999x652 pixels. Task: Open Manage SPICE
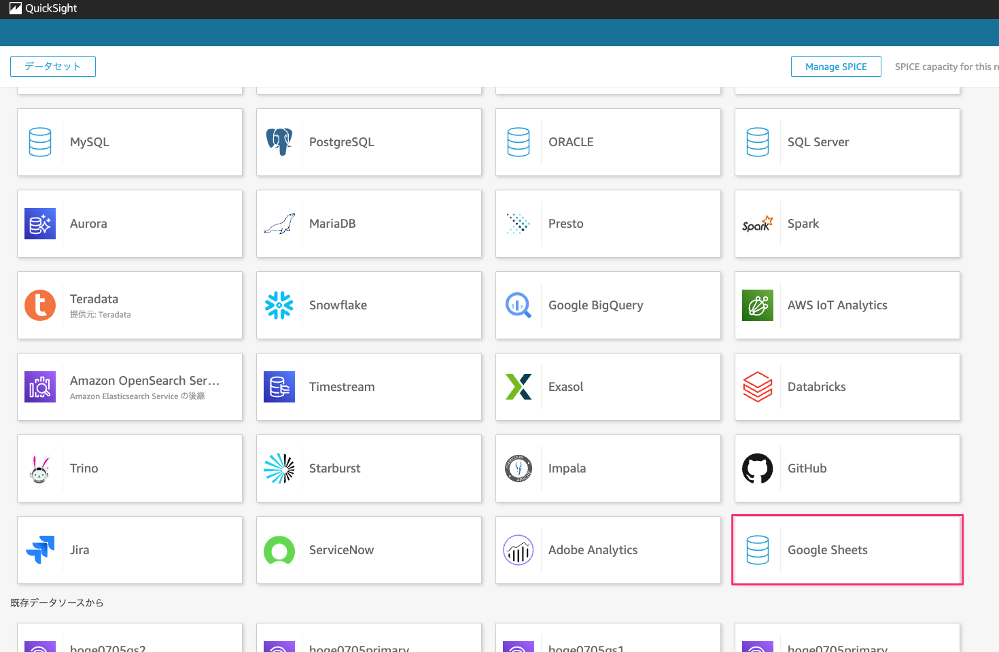pos(836,67)
